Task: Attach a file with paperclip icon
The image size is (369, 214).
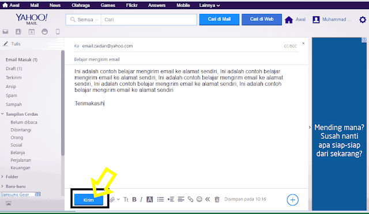Action: tap(112, 200)
